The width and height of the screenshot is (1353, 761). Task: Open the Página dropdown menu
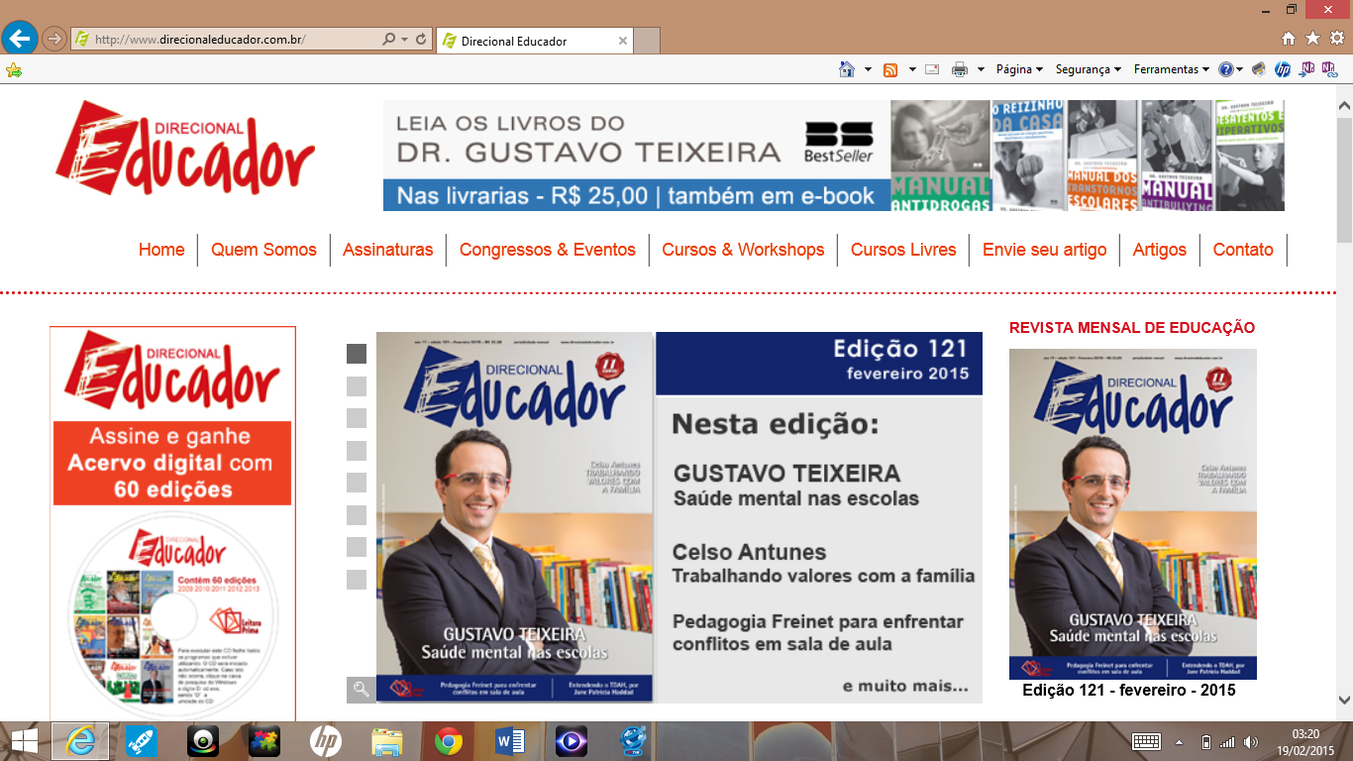coord(1019,69)
